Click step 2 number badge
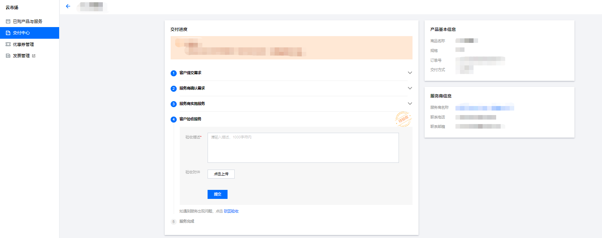The image size is (602, 238). coord(174,89)
